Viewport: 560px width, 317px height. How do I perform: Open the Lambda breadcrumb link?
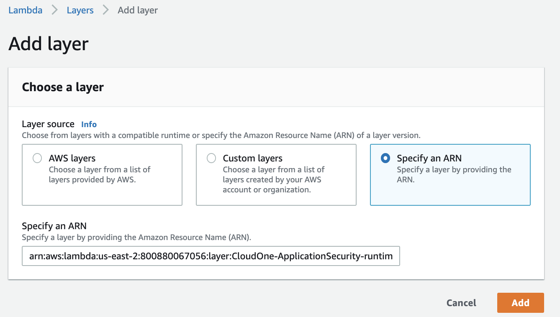click(26, 10)
